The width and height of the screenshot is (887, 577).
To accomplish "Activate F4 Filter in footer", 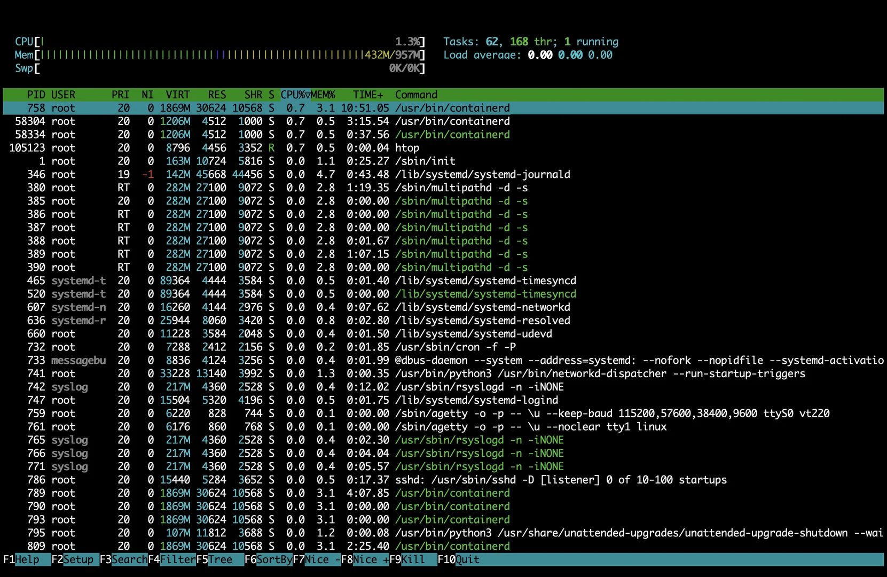I will (x=172, y=559).
